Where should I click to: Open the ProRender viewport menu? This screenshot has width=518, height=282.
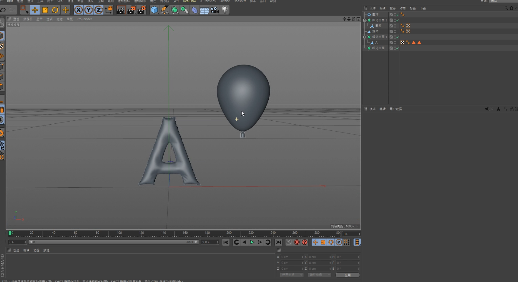tap(84, 19)
